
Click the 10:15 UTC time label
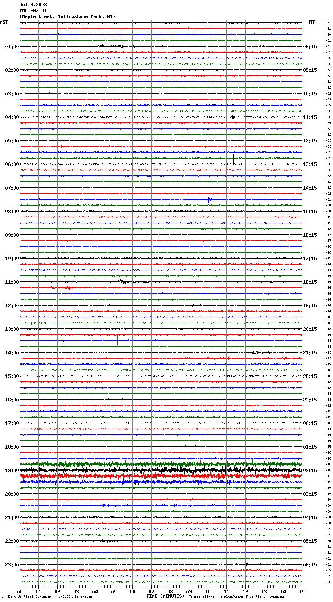coord(310,94)
